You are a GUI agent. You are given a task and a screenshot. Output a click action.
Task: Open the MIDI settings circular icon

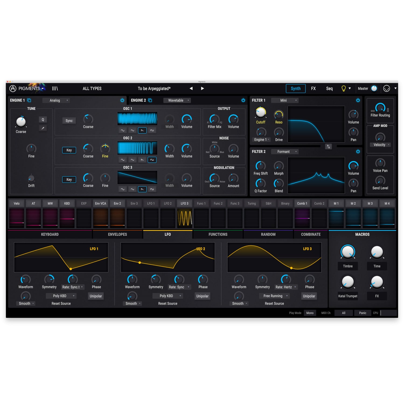[x=386, y=88]
